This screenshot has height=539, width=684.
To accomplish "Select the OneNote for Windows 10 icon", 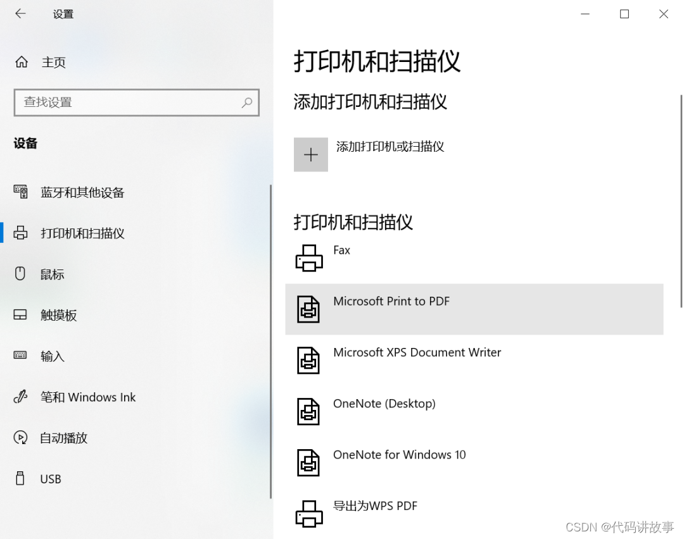I will (x=308, y=462).
